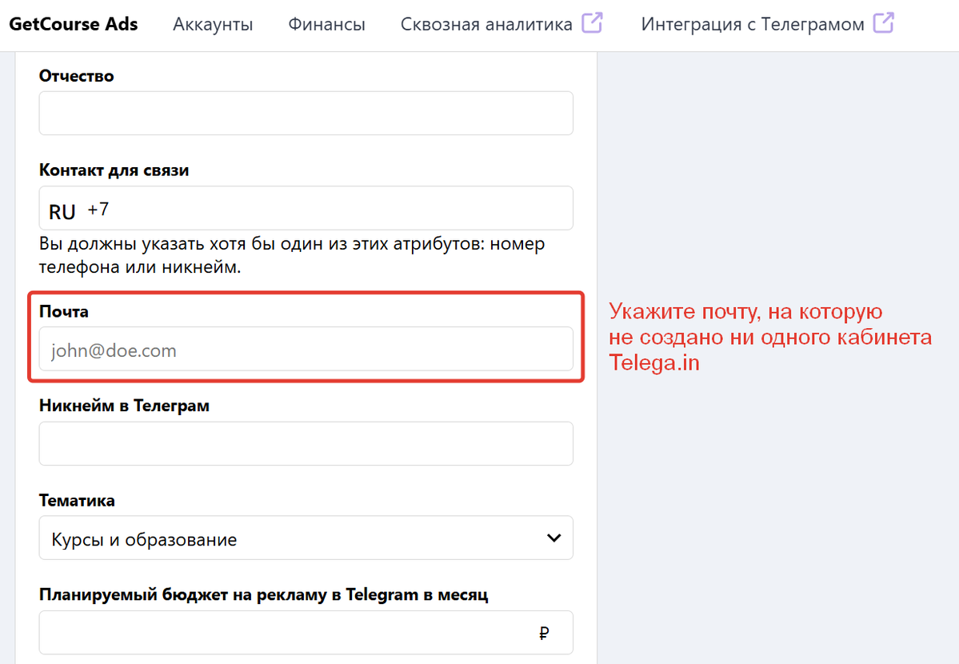
Task: Open the Финансы section
Action: click(326, 24)
